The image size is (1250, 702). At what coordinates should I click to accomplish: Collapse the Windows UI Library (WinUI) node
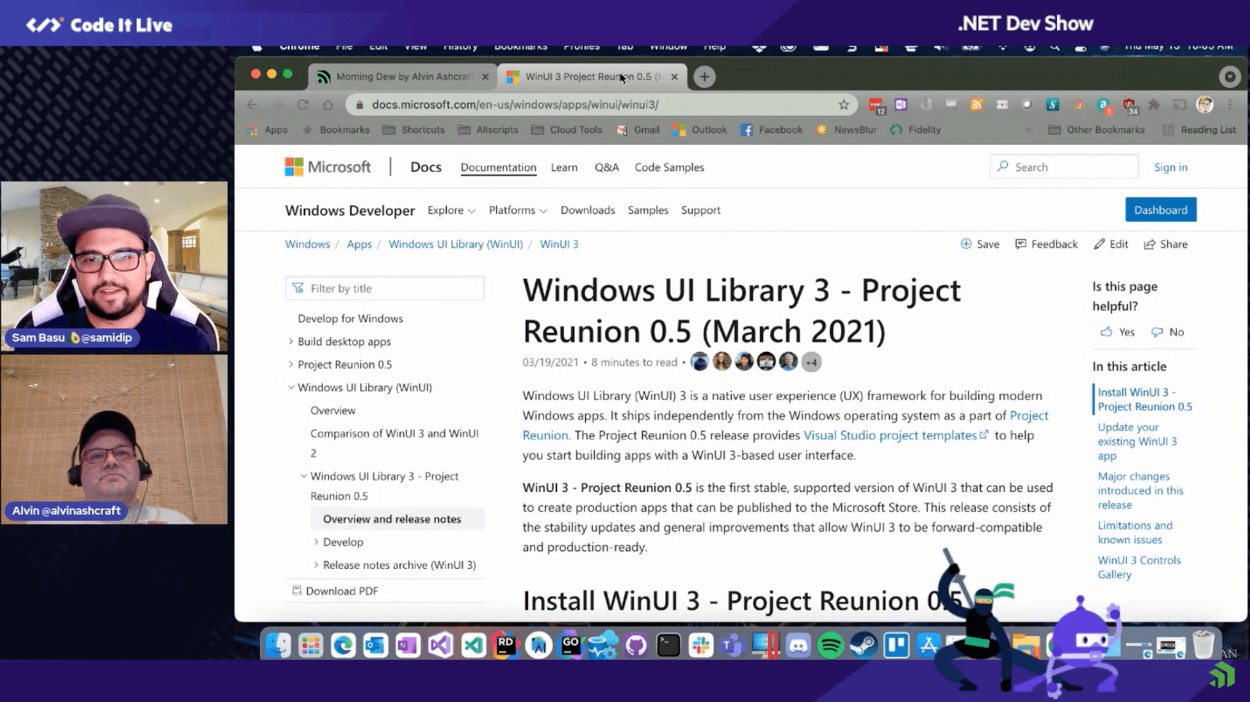[x=291, y=387]
